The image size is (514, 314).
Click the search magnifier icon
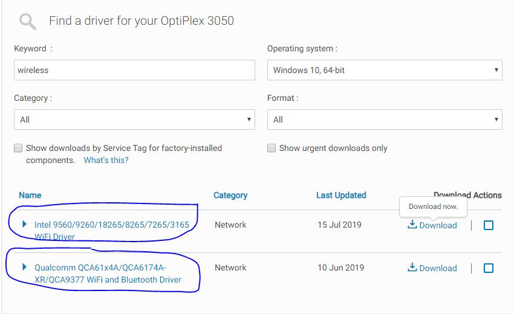click(28, 22)
